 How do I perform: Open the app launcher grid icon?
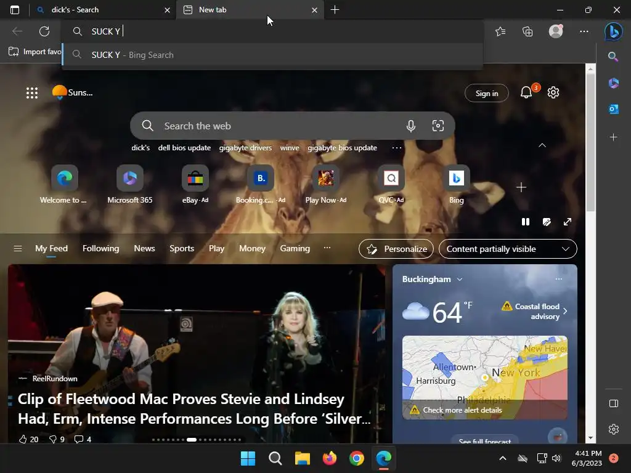point(32,93)
